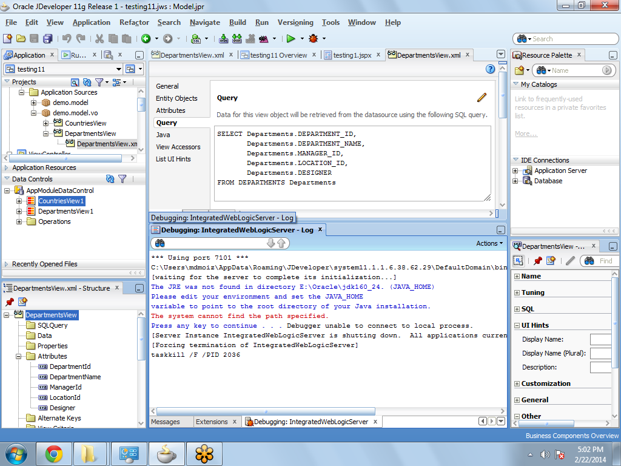The width and height of the screenshot is (621, 466).
Task: Click the Open folder toolbar icon
Action: (x=21, y=38)
